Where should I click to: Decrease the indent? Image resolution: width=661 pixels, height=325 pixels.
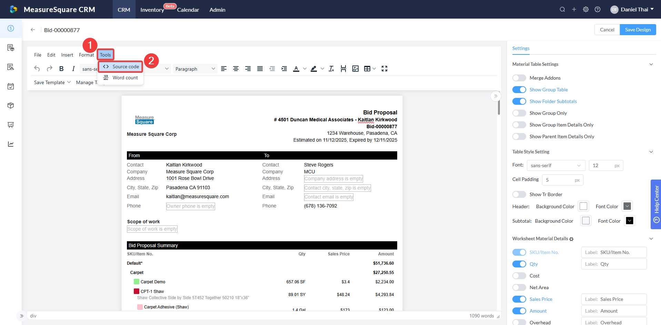(x=272, y=69)
